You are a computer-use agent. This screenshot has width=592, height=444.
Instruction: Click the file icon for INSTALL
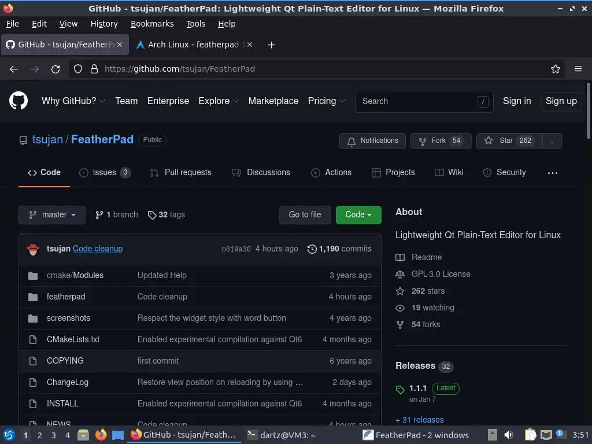(33, 404)
